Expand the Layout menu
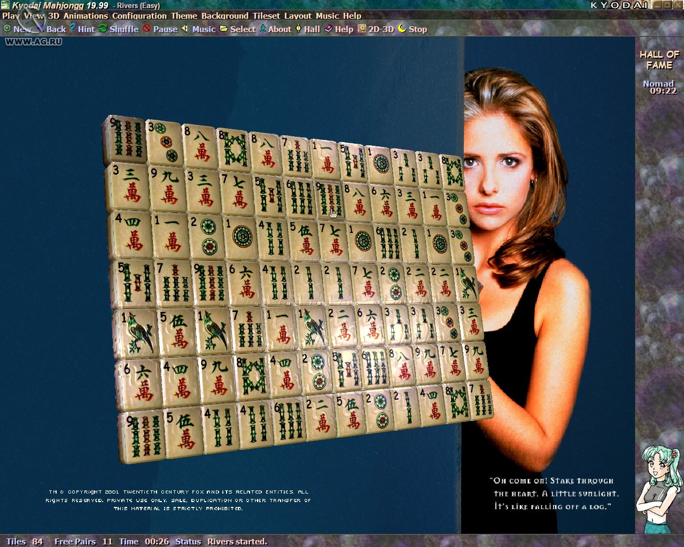This screenshot has height=547, width=684. [x=298, y=16]
